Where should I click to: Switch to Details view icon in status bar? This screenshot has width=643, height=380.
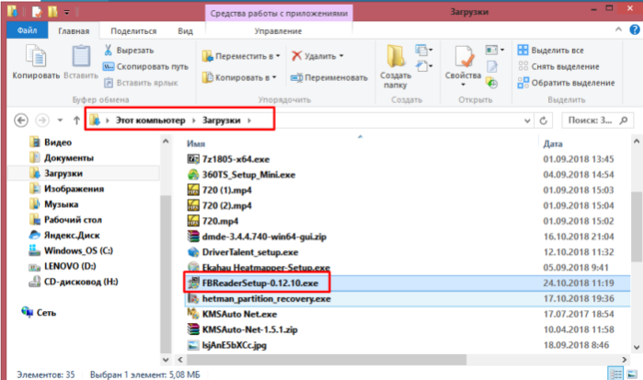(x=615, y=374)
